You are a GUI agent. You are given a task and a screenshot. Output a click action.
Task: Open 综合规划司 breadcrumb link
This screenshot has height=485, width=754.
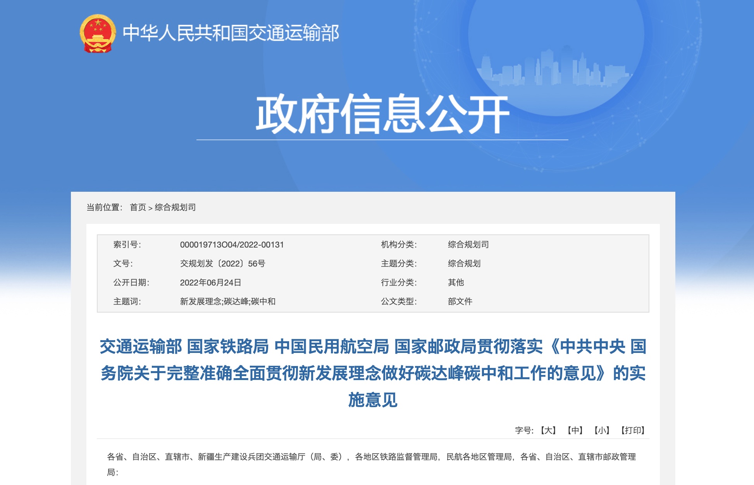(x=175, y=207)
